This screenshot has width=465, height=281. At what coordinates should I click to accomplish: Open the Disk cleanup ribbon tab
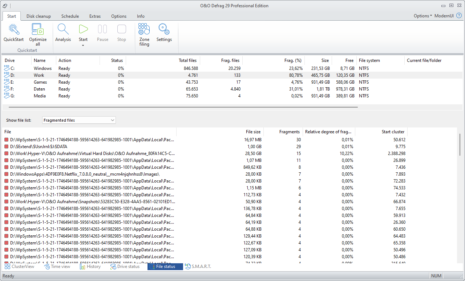pos(39,16)
